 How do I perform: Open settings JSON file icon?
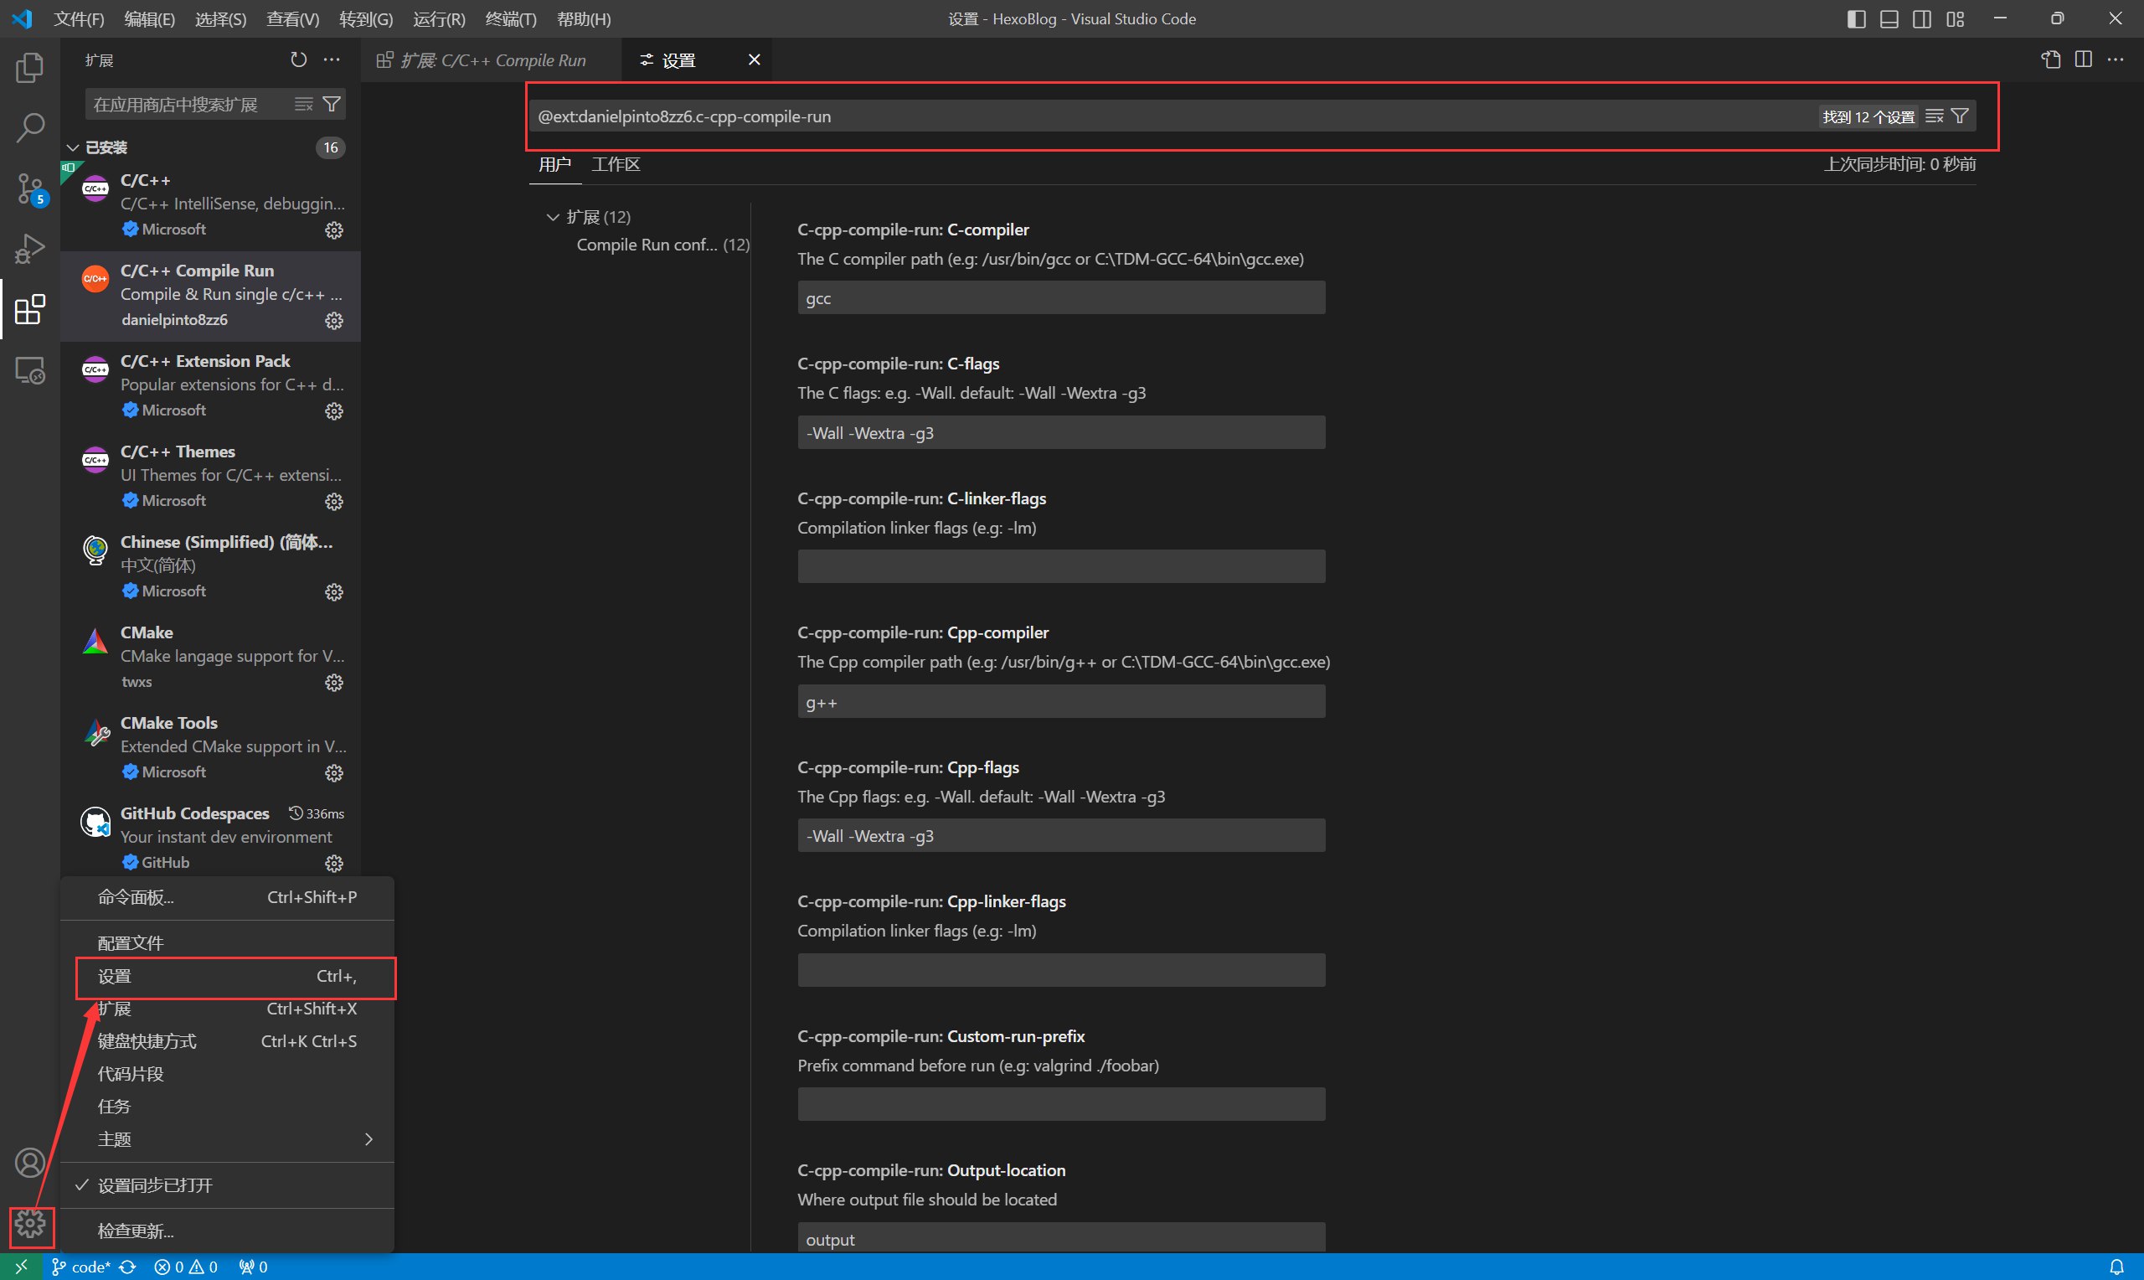point(2051,59)
